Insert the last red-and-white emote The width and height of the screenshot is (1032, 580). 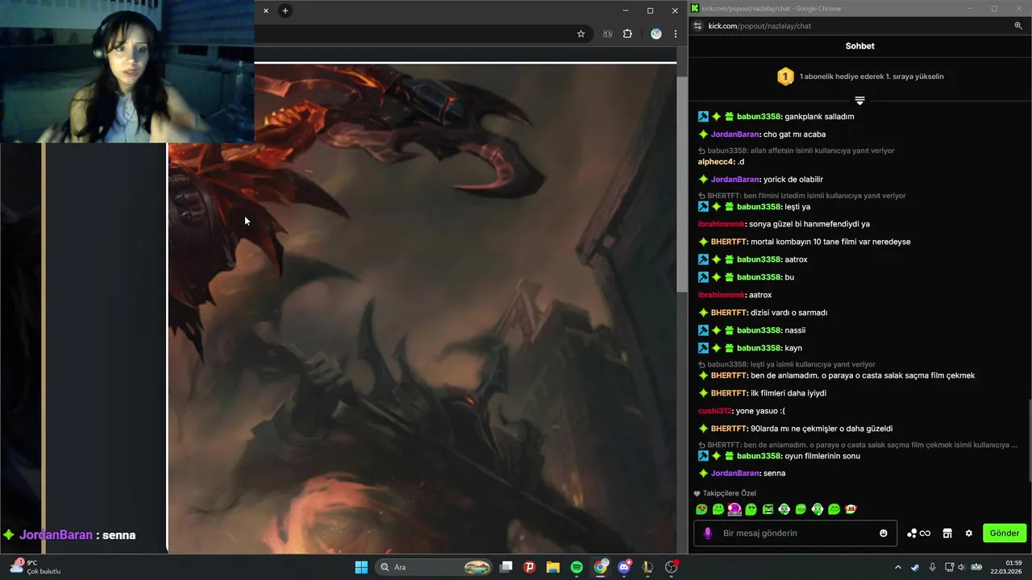[851, 509]
